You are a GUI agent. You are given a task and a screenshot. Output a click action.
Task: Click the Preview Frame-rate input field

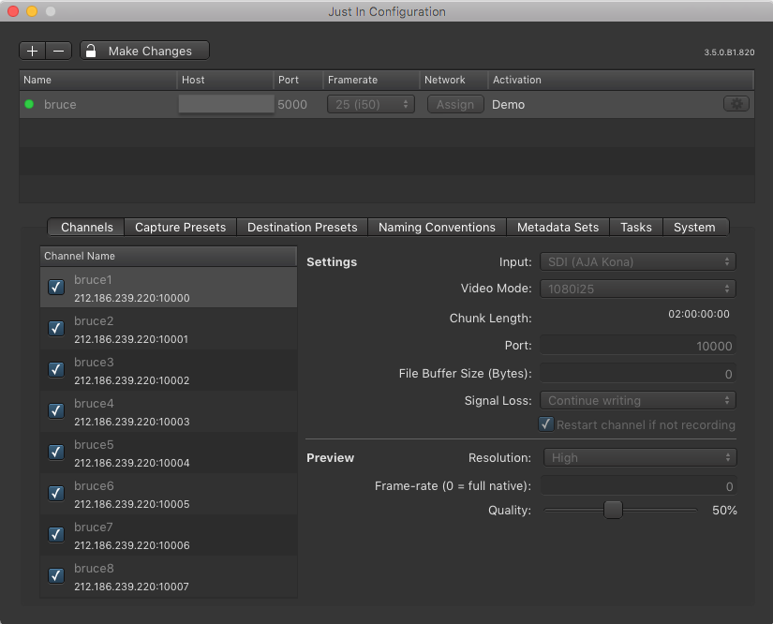click(638, 486)
